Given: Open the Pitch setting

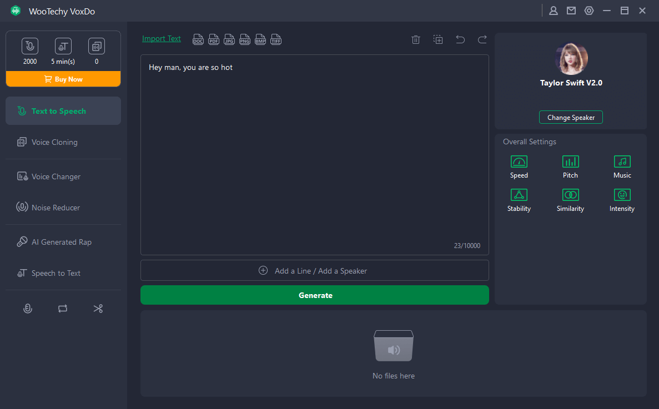Looking at the screenshot, I should (570, 162).
